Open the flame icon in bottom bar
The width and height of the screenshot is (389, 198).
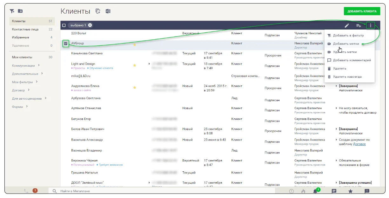(303, 191)
